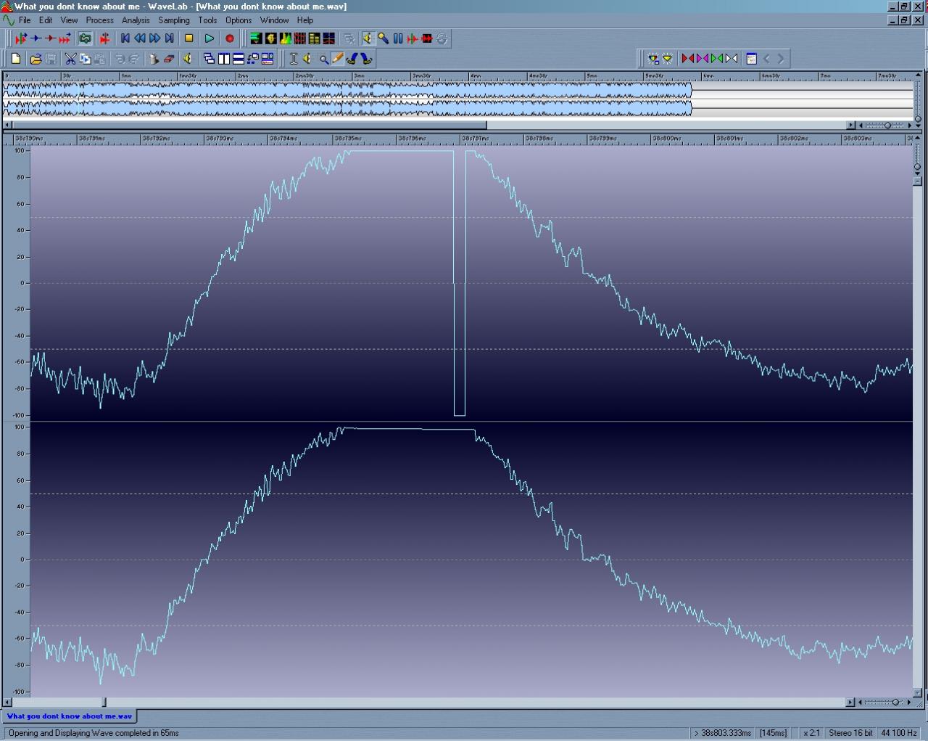Create a new file with the blank page icon
928x741 pixels.
point(16,59)
